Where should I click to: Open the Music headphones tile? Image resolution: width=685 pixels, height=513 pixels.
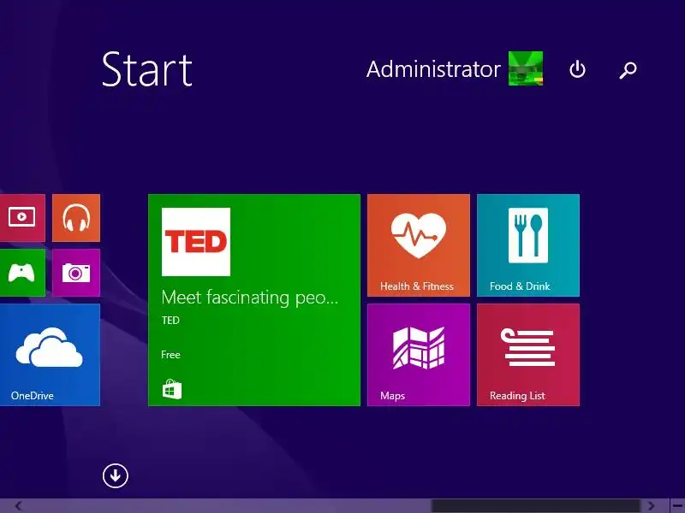pos(76,218)
